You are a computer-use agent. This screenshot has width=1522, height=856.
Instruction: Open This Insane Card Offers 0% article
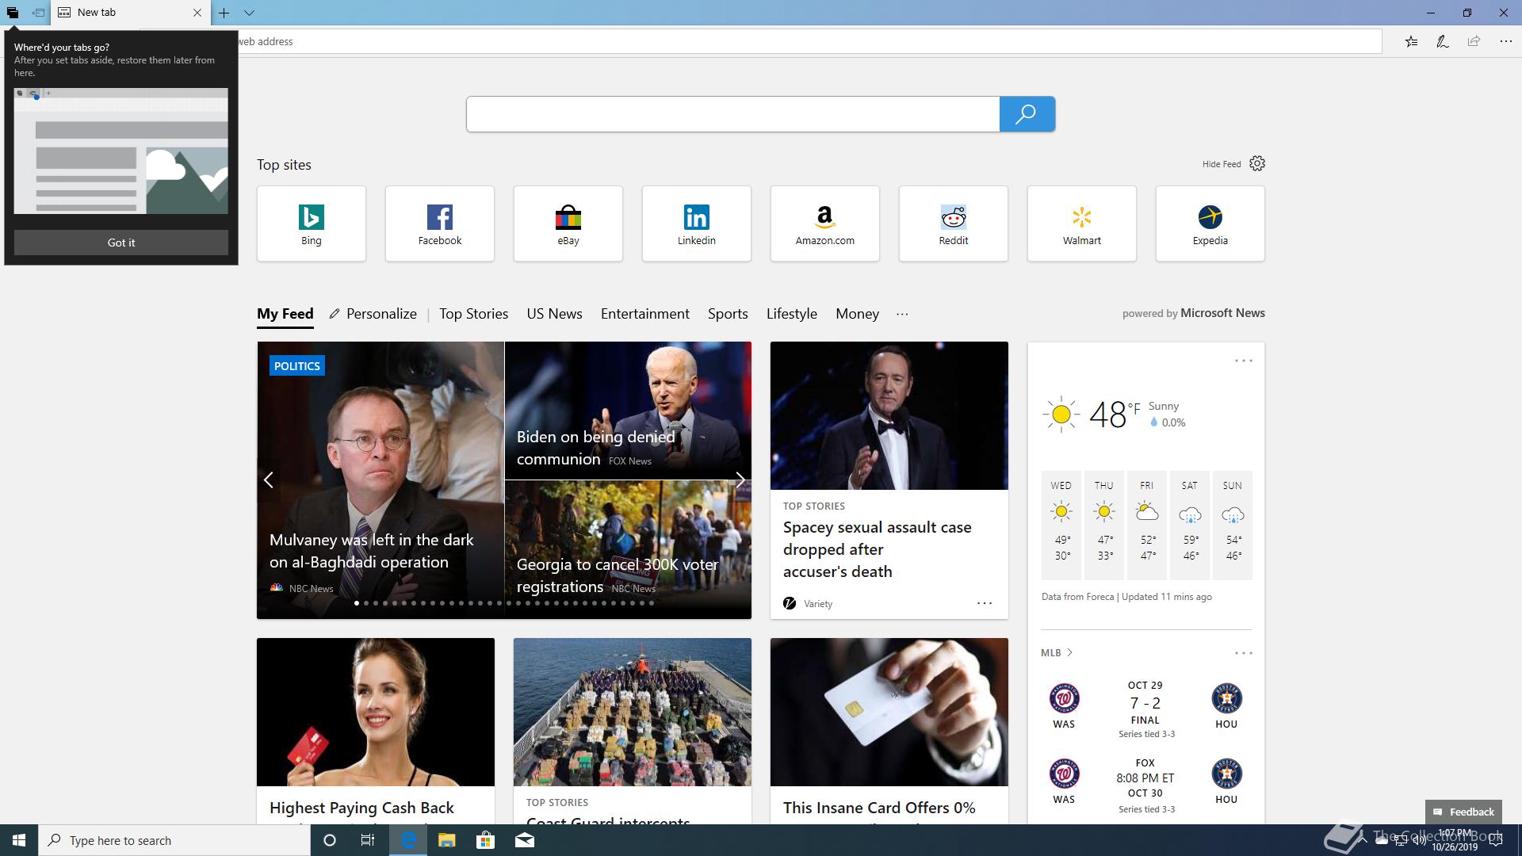click(x=879, y=808)
